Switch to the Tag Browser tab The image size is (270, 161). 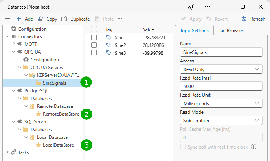pyautogui.click(x=231, y=31)
